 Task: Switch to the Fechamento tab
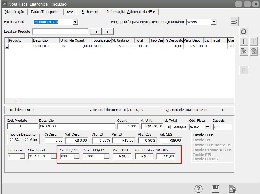pos(91,12)
